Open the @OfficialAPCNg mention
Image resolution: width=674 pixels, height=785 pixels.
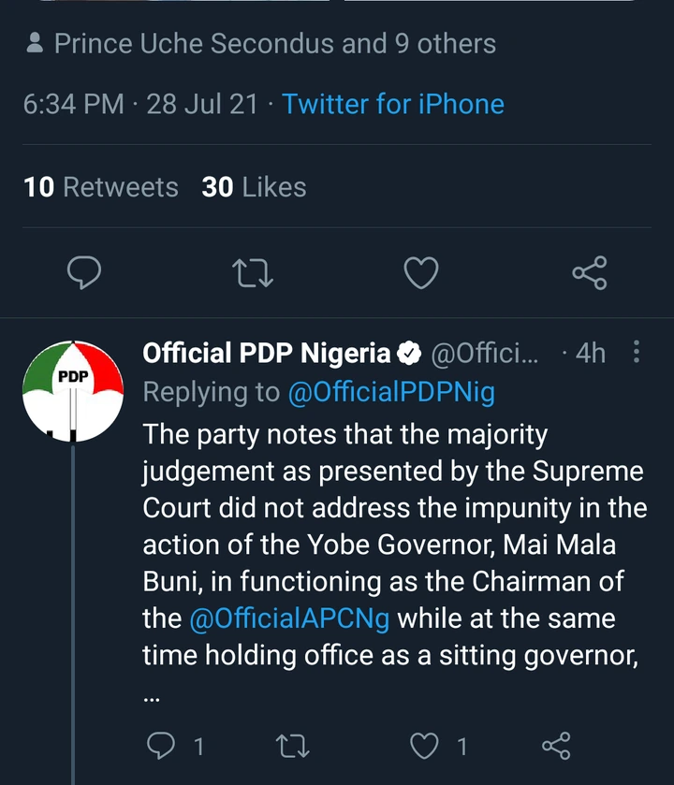pos(288,618)
